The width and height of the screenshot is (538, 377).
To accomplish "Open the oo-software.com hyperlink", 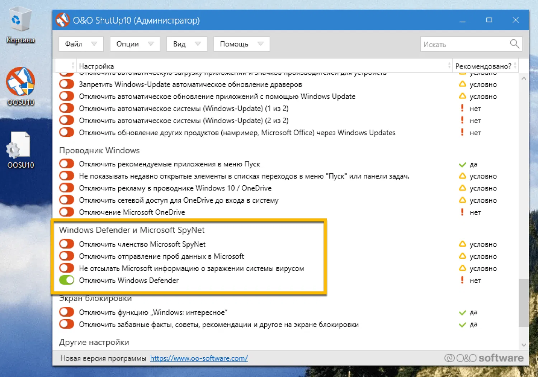I will click(x=199, y=358).
